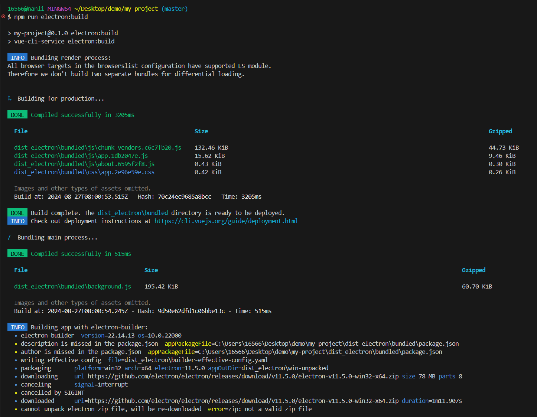Click the hash 70c24ec9685a8bcc

pos(185,196)
